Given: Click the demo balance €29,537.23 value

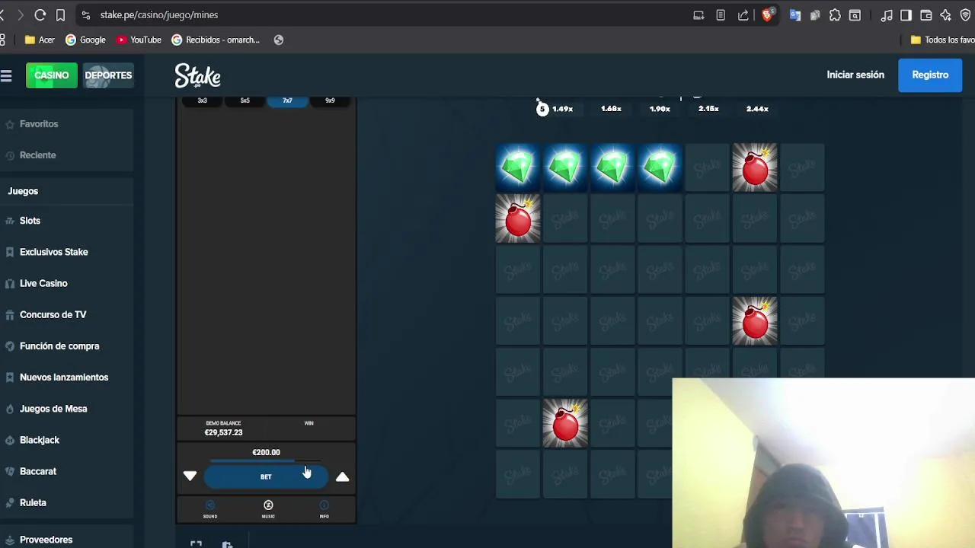Looking at the screenshot, I should click(223, 432).
